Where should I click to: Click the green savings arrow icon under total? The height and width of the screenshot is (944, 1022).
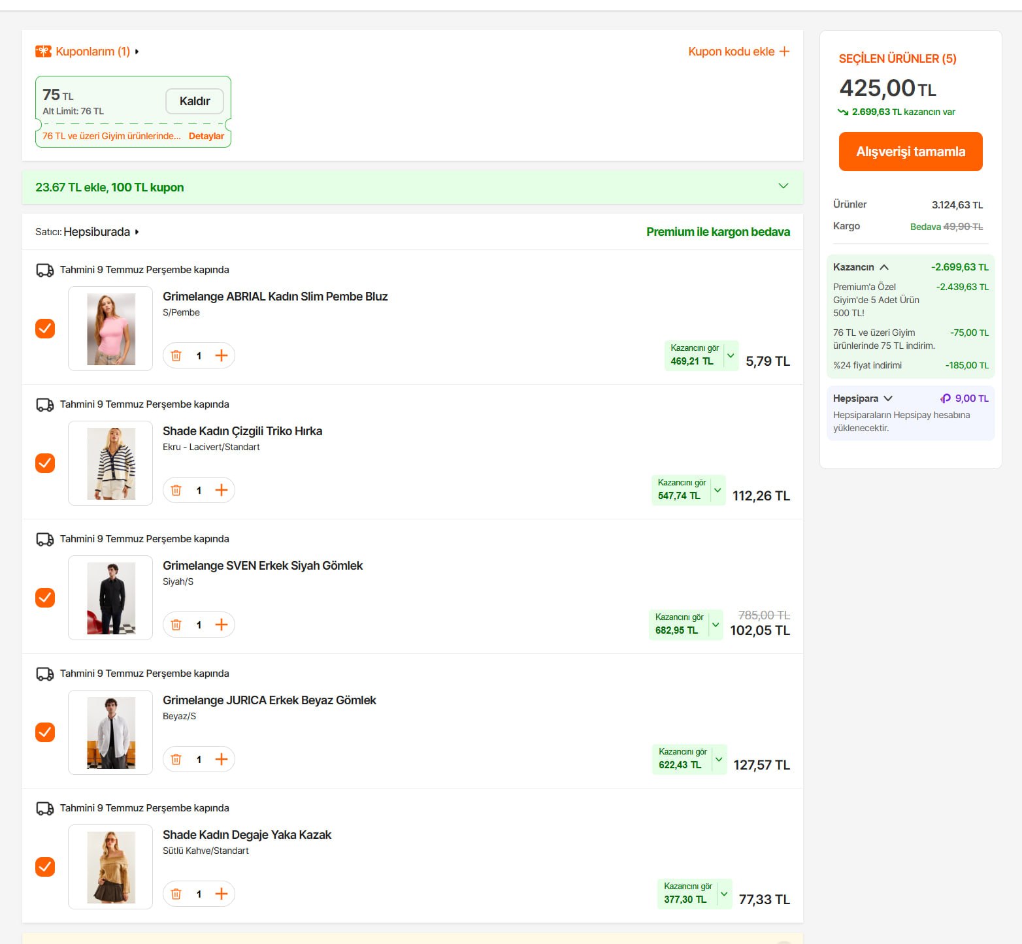(843, 112)
